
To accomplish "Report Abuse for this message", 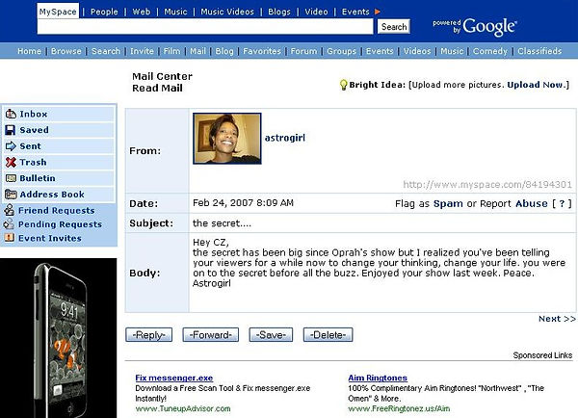I will (x=531, y=203).
